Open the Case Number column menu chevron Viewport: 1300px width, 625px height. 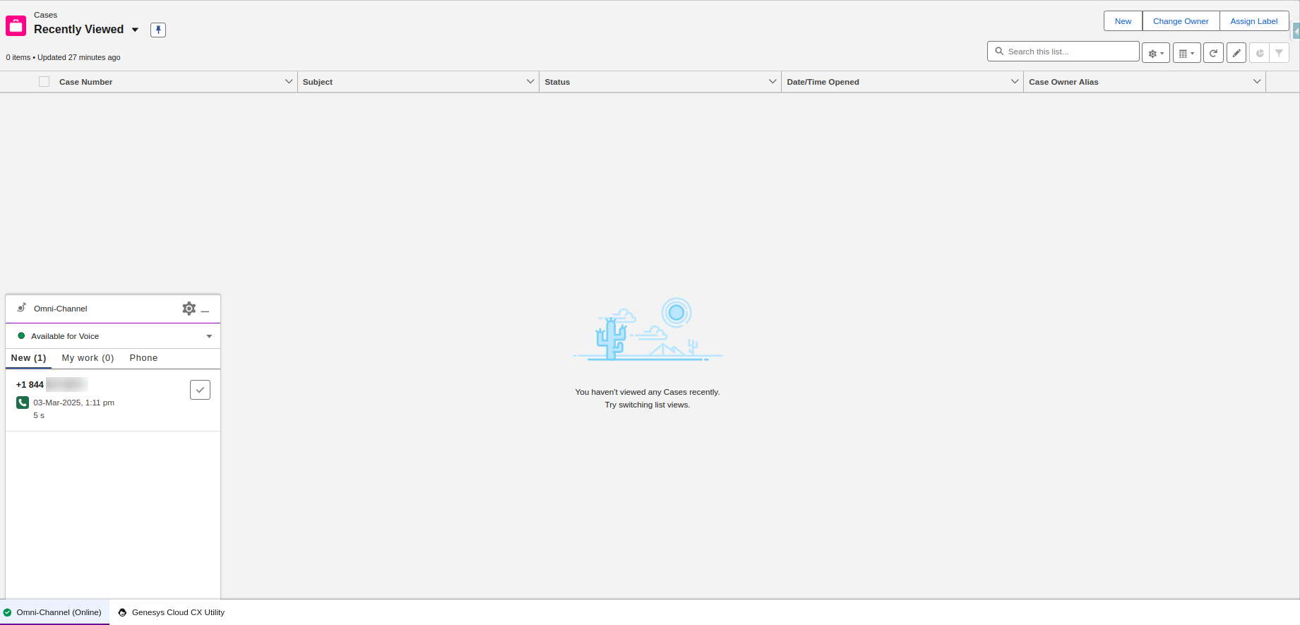point(288,82)
